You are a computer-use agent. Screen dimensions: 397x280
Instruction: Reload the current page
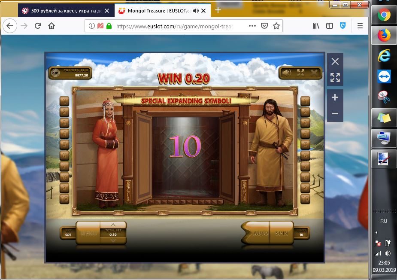point(38,26)
